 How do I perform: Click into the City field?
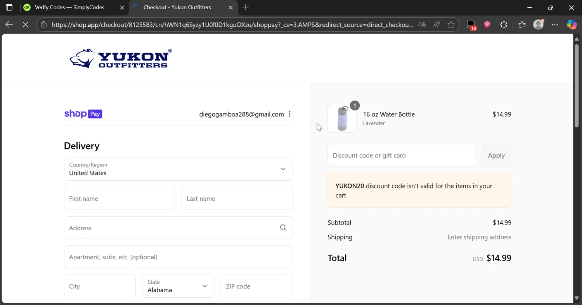click(100, 286)
